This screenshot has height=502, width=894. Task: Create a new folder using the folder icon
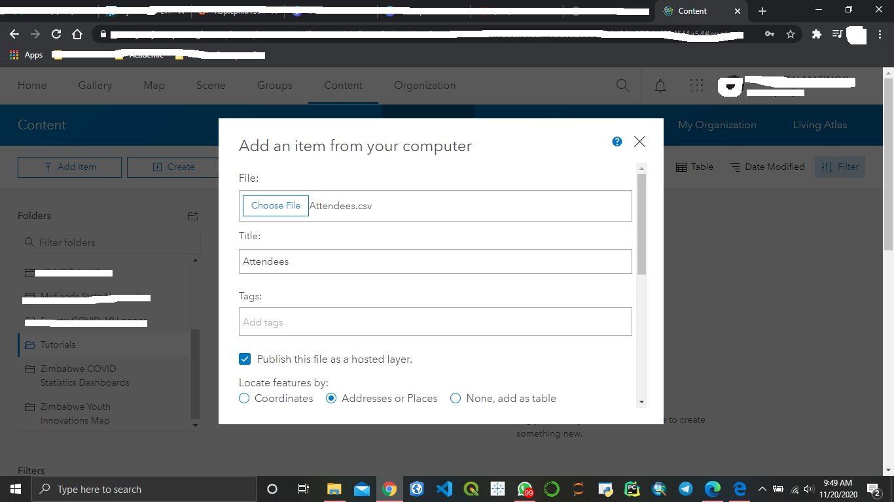[x=192, y=216]
